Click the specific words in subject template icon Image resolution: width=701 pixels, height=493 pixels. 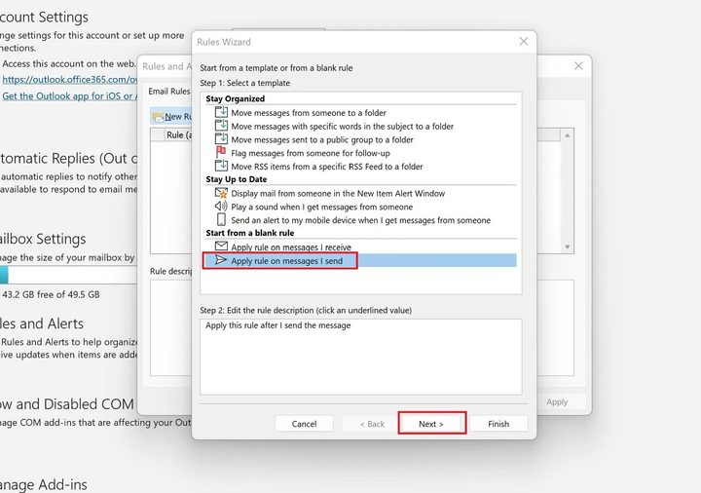221,126
